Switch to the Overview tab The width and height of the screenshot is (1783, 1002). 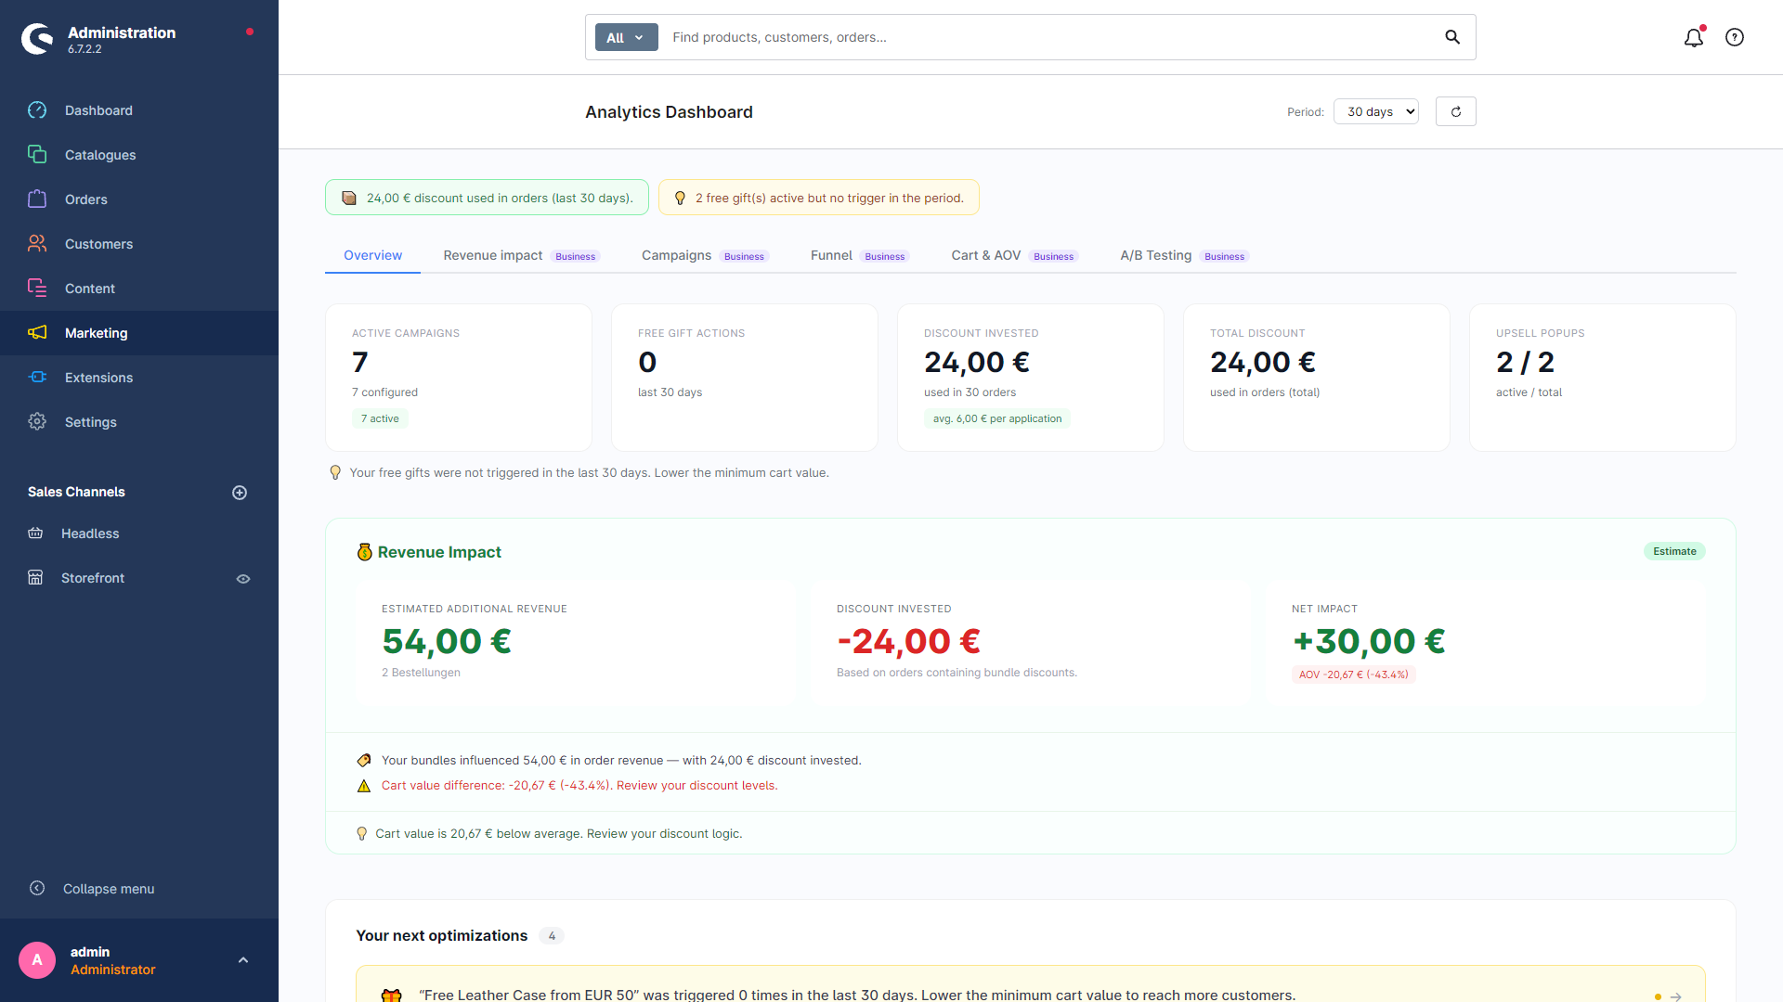[373, 255]
